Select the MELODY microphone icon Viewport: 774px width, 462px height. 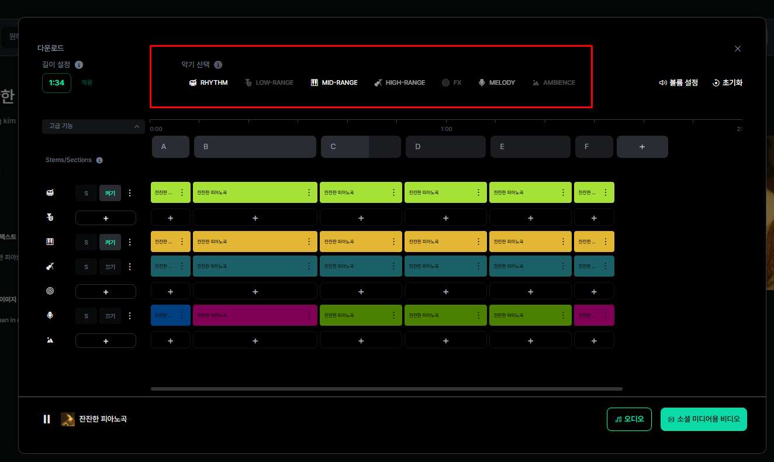coord(482,83)
